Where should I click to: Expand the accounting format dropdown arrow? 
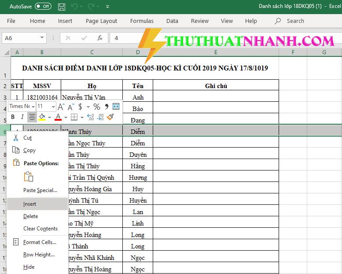[x=88, y=107]
